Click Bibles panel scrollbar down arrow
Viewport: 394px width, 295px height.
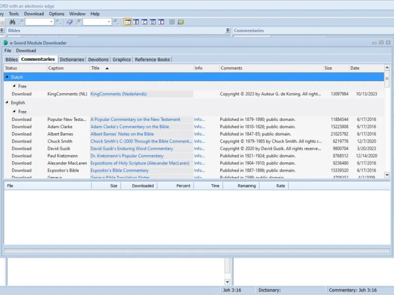point(228,282)
